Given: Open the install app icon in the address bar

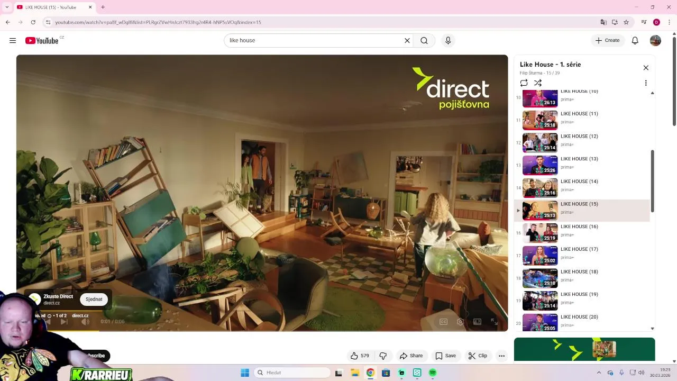Looking at the screenshot, I should click(x=615, y=22).
